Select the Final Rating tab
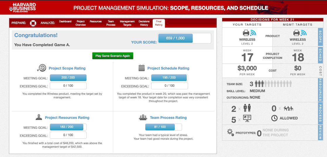The width and height of the screenshot is (327, 157). [159, 23]
